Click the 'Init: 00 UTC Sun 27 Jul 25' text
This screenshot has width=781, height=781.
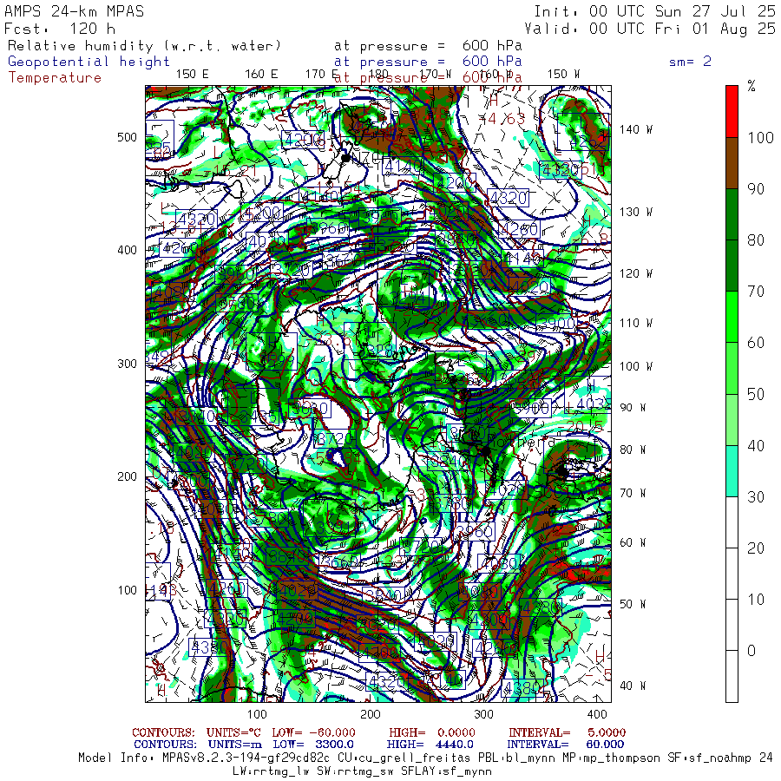[x=654, y=11]
